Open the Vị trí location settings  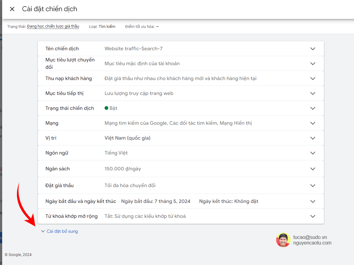click(313, 138)
